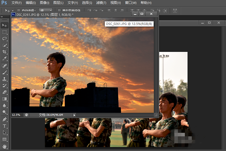The width and height of the screenshot is (226, 151).
Task: Select the Brush tool
Action: 5,72
